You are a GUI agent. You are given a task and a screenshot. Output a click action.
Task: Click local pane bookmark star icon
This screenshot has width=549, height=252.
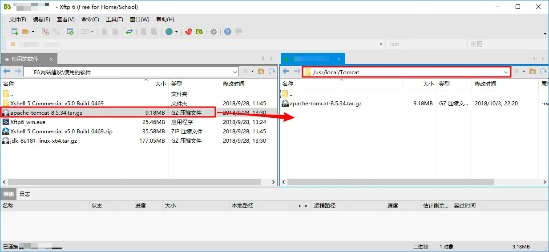pyautogui.click(x=245, y=72)
